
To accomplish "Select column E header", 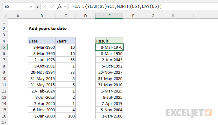I will click(109, 16).
